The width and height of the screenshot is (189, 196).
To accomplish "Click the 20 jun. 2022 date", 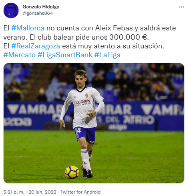I will [42, 192].
